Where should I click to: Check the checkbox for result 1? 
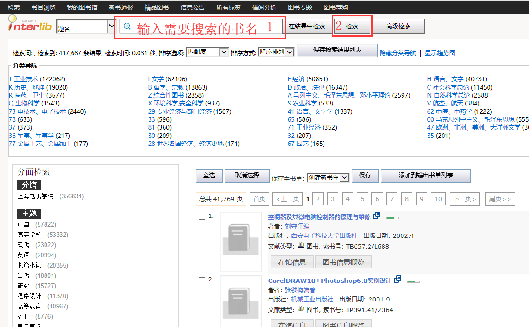tap(202, 216)
